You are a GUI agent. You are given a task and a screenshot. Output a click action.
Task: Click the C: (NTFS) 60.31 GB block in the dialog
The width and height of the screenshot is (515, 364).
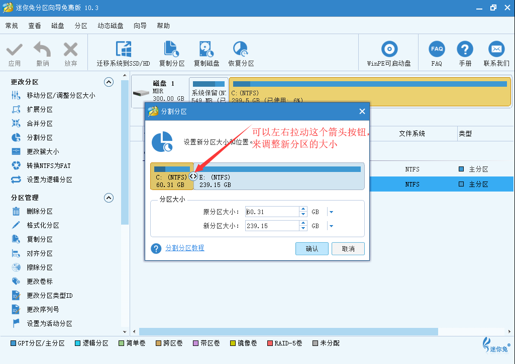pos(171,176)
